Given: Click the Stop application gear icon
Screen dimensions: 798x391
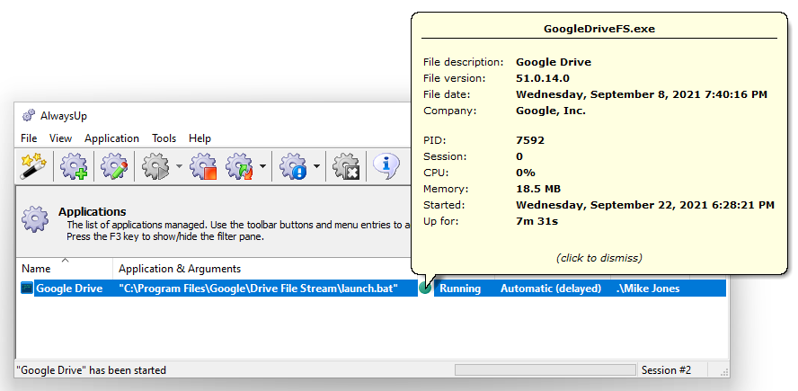Looking at the screenshot, I should pos(203,166).
